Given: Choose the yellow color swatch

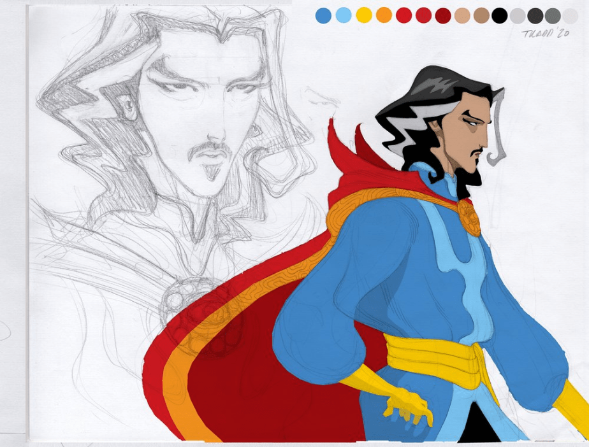Looking at the screenshot, I should (364, 15).
